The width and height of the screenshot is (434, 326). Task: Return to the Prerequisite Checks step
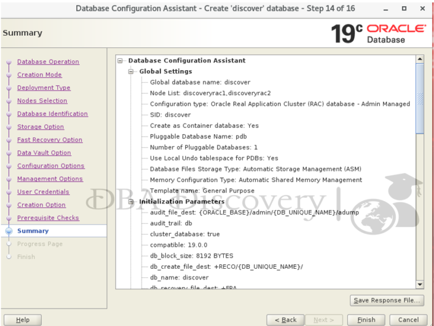(x=48, y=218)
